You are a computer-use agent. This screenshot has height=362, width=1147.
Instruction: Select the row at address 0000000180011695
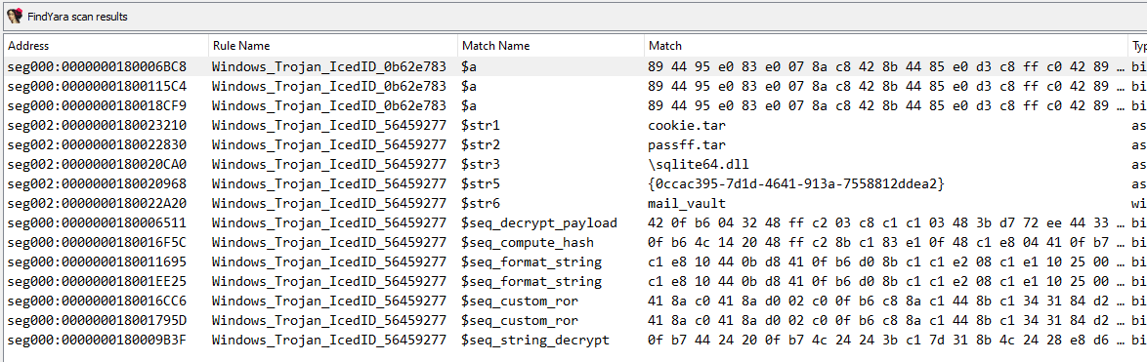coord(573,262)
